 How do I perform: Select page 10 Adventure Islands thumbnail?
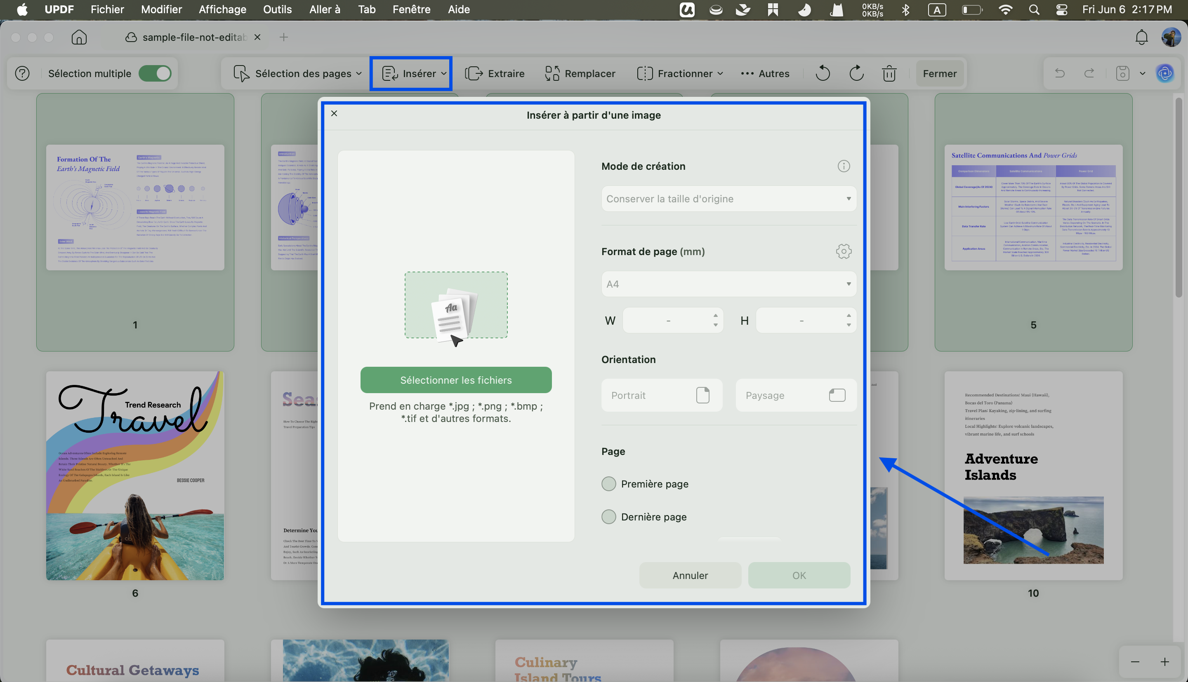(1033, 476)
